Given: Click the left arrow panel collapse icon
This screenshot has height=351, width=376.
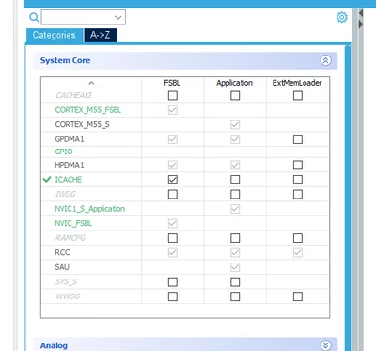Looking at the screenshot, I should pyautogui.click(x=361, y=13).
